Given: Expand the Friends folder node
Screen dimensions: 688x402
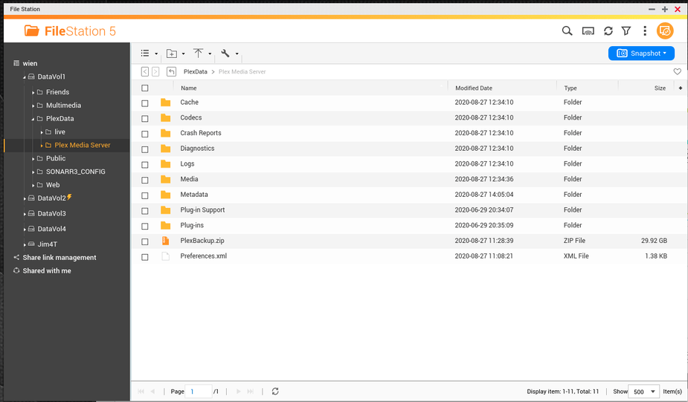Looking at the screenshot, I should tap(33, 93).
